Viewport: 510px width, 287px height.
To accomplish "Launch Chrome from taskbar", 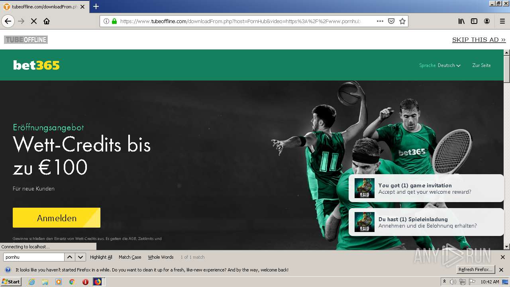I will (x=72, y=282).
